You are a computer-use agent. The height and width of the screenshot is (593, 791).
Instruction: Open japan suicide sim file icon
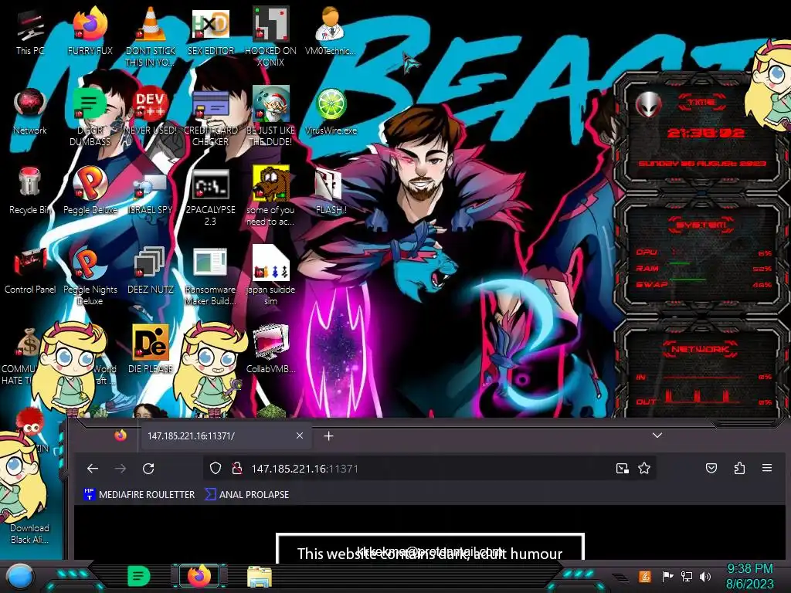tap(270, 276)
